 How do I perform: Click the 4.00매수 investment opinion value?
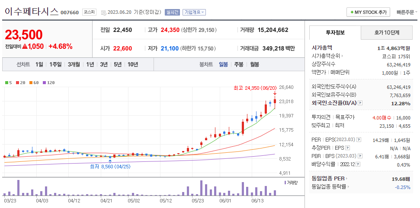pyautogui.click(x=382, y=118)
